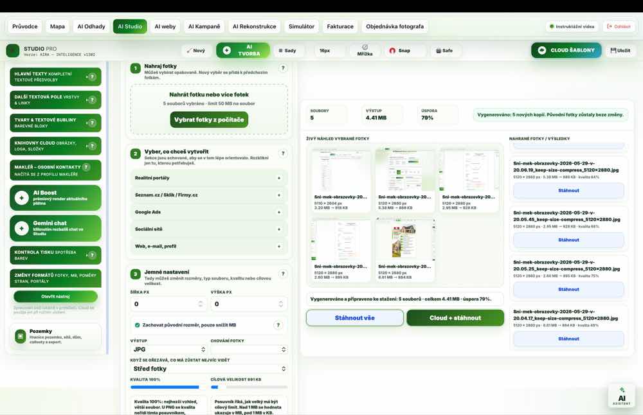
Task: Click the Gemini chat plus icon
Action: click(x=21, y=228)
